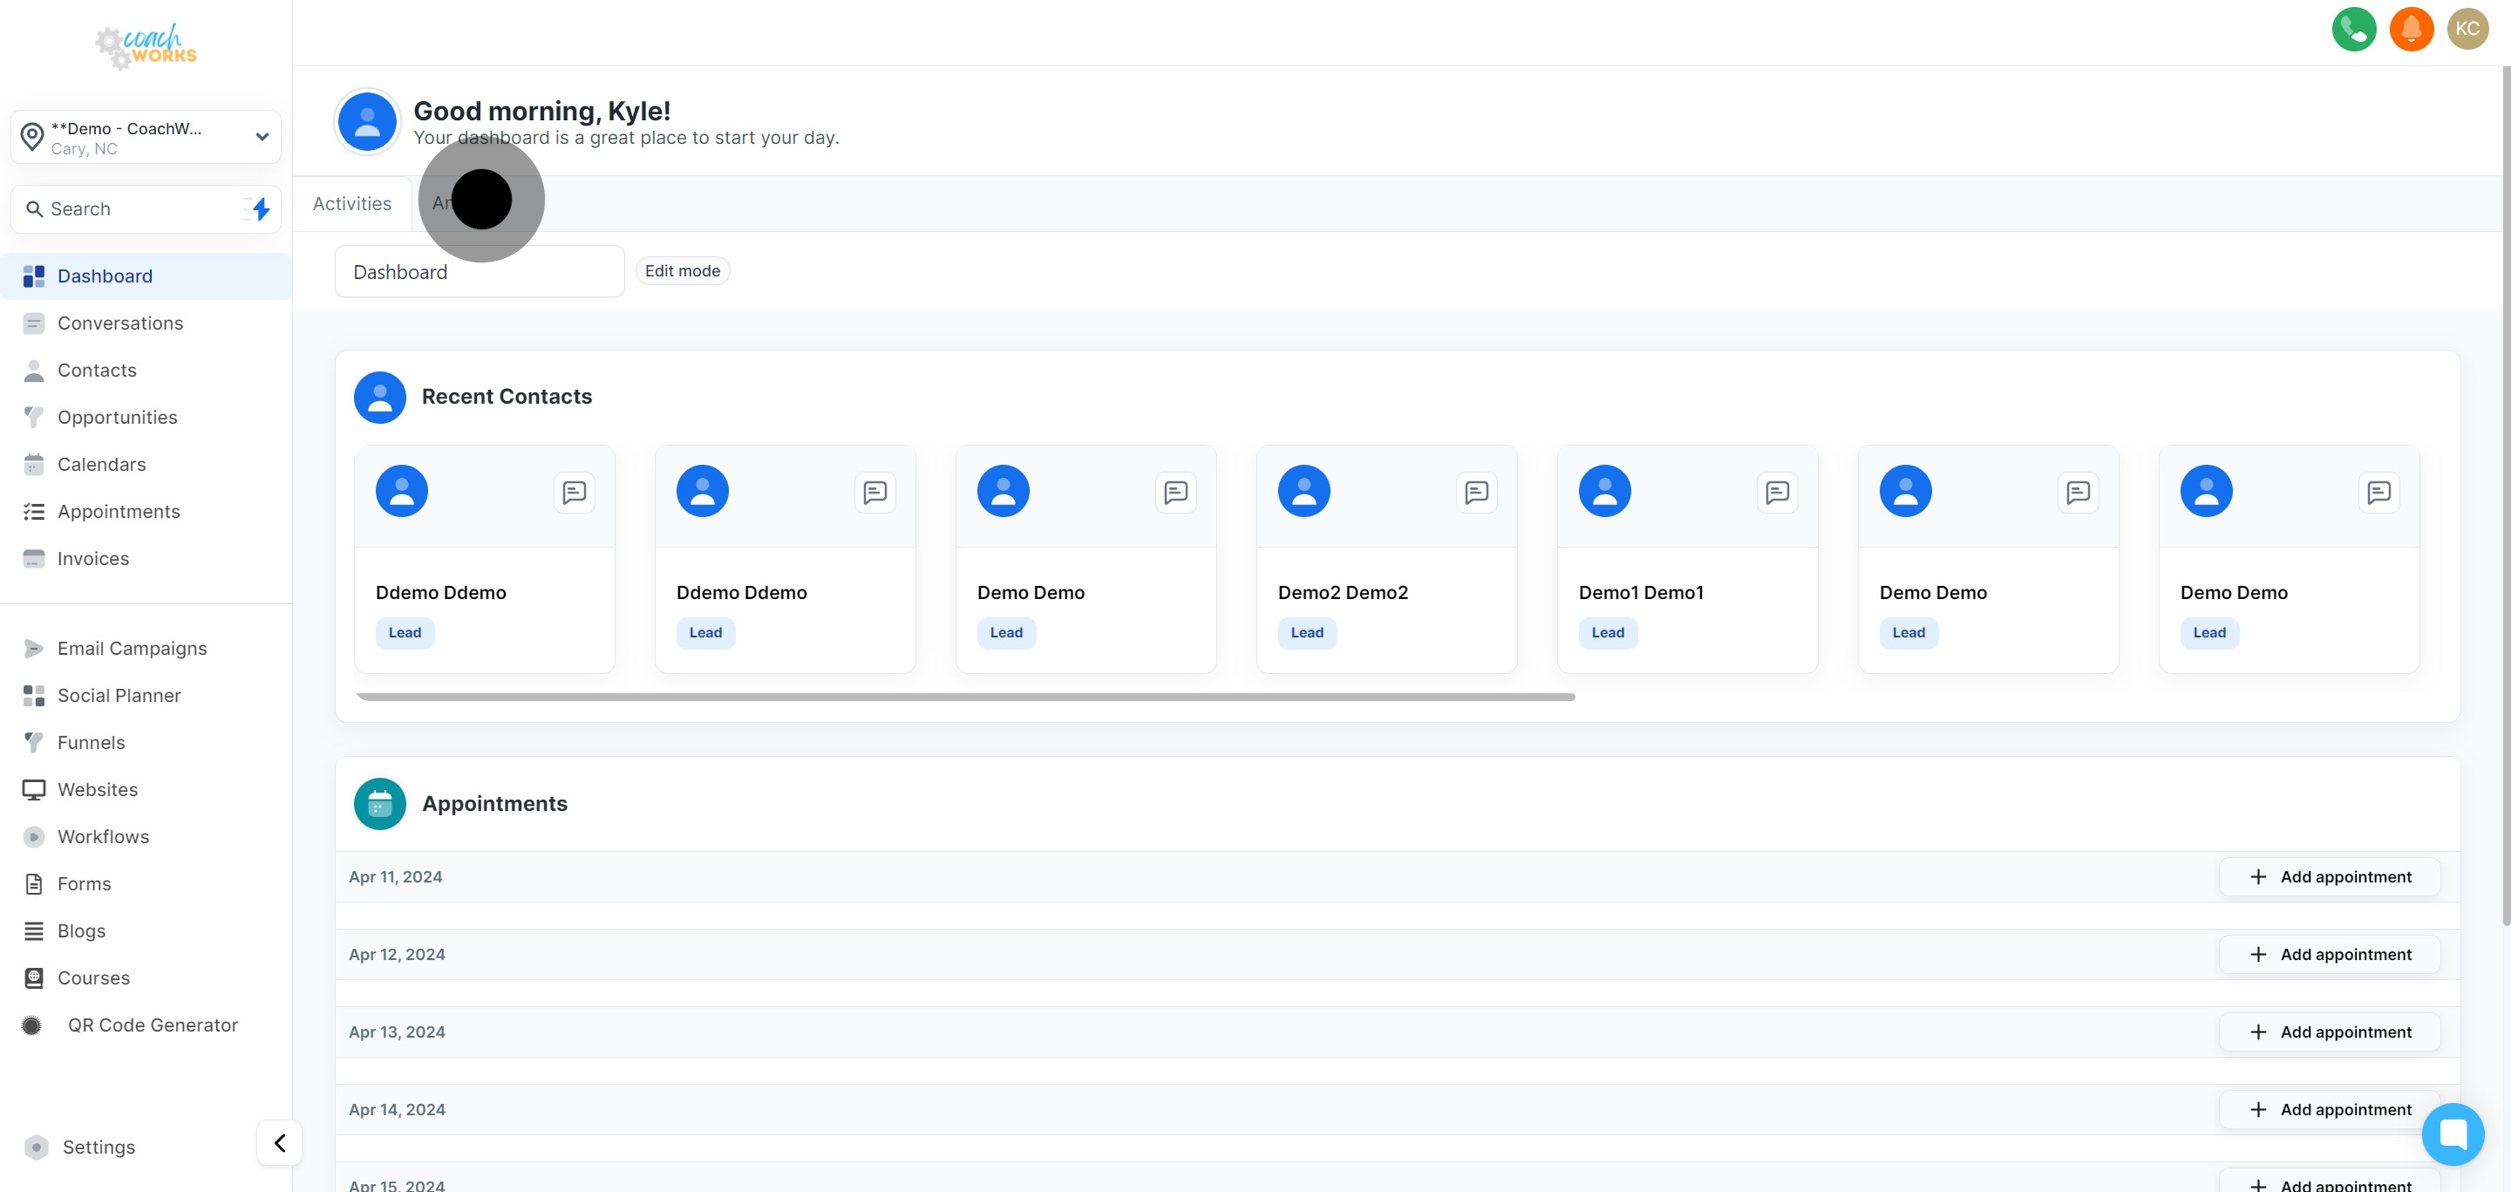Open the orange notifications bell

pyautogui.click(x=2411, y=30)
